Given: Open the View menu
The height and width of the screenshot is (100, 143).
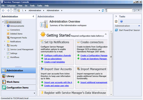Looking at the screenshot, I should click(20, 6).
